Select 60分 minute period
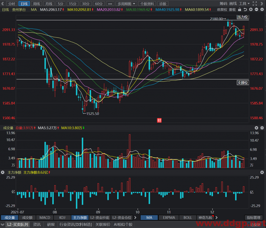The image size is (266, 228). coord(99,4)
